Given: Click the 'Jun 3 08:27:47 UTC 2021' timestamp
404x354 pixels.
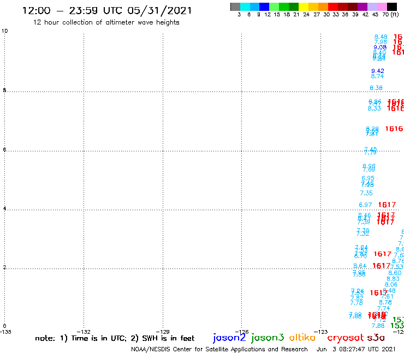Looking at the screenshot, I should (356, 349).
